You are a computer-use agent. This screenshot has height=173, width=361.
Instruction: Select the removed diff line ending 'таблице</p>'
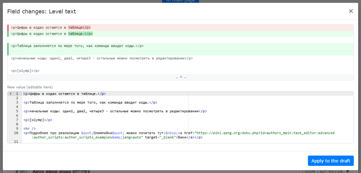point(180,27)
